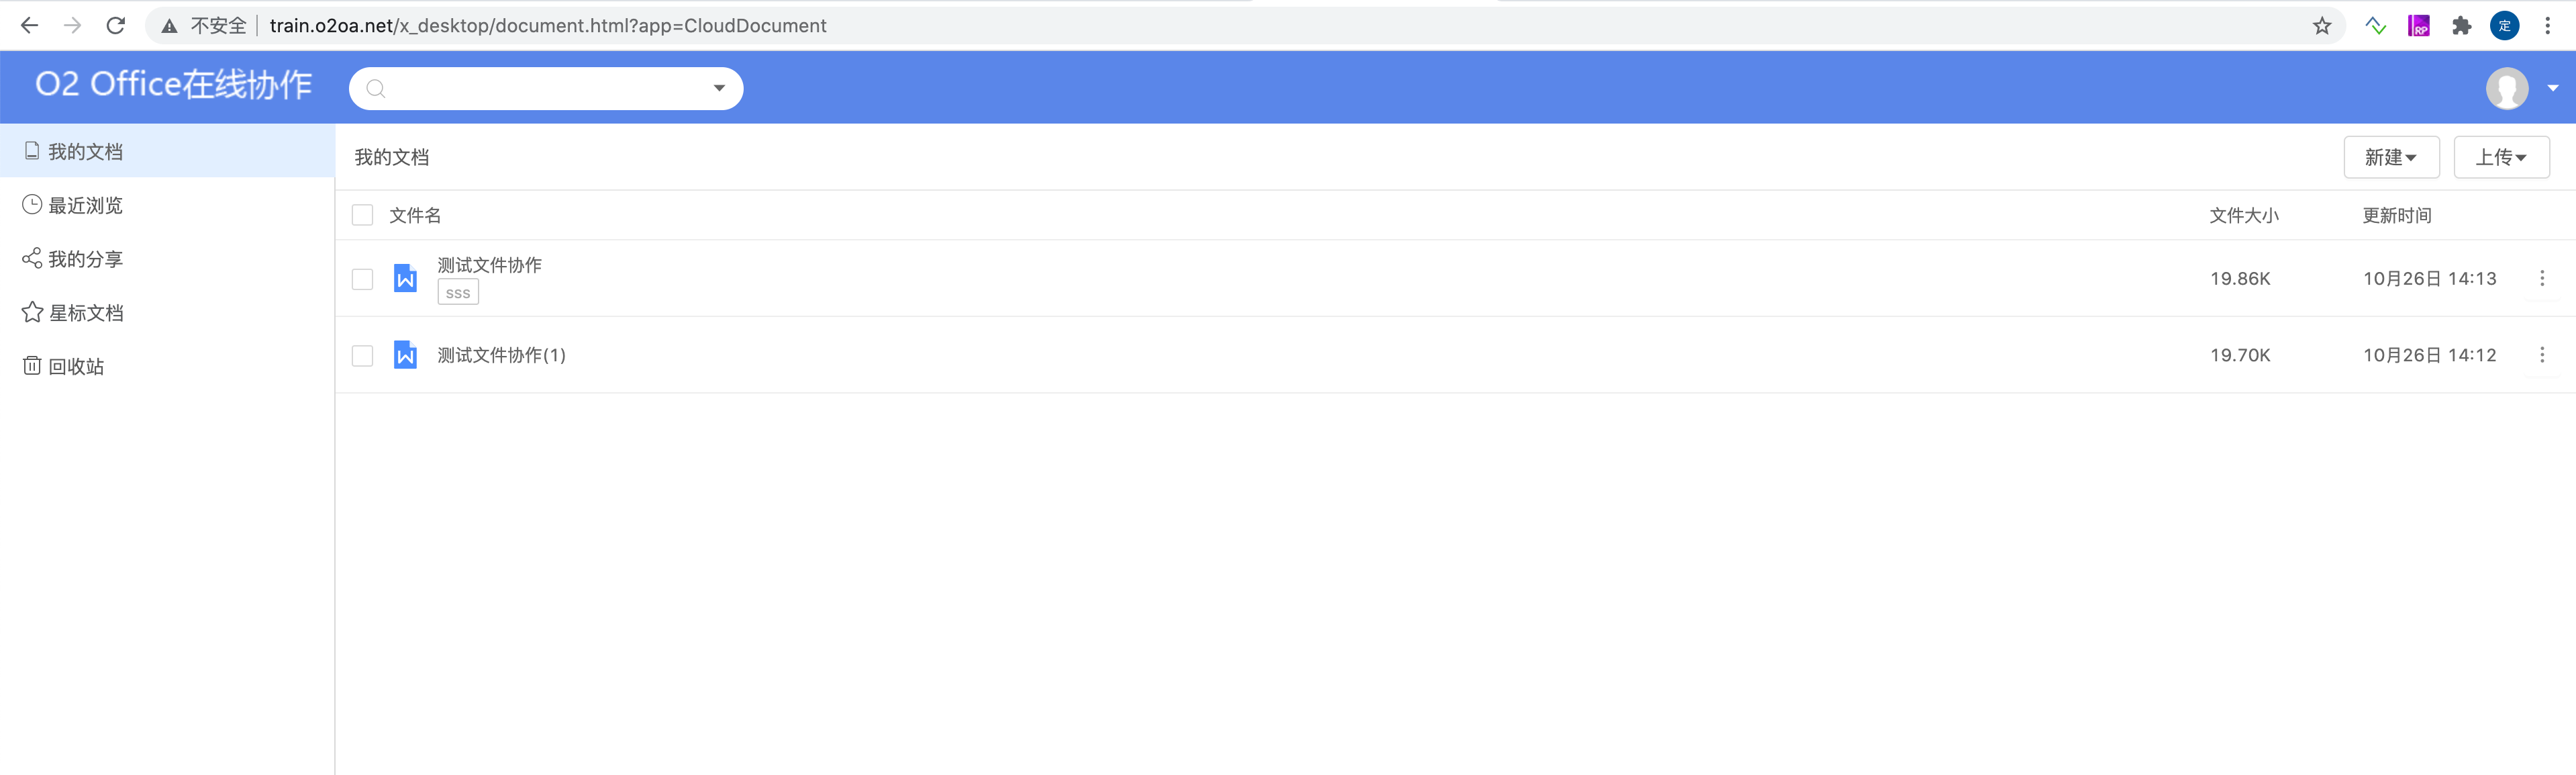Check the box for 测试文件协作(1)
2576x775 pixels.
363,356
